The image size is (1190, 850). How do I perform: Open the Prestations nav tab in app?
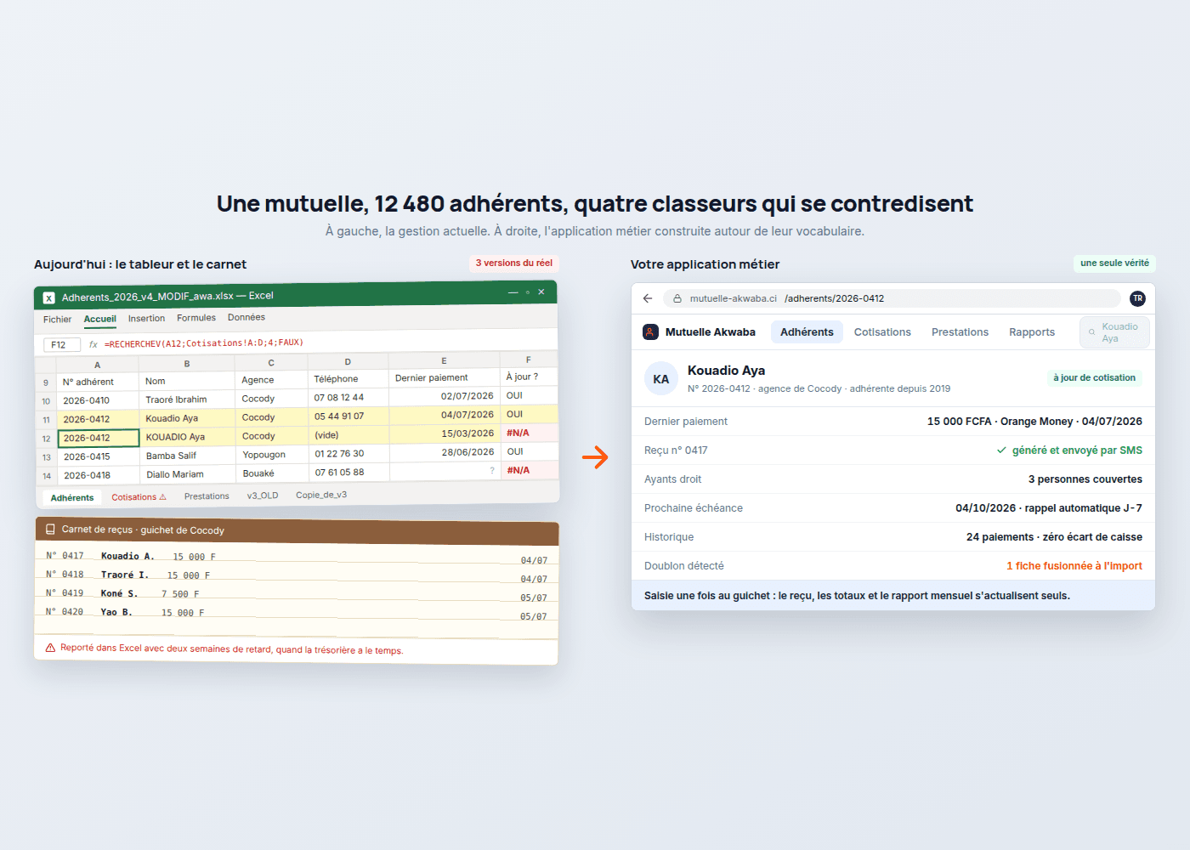[x=960, y=332]
